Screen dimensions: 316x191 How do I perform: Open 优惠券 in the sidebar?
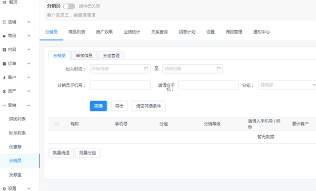tap(15, 147)
